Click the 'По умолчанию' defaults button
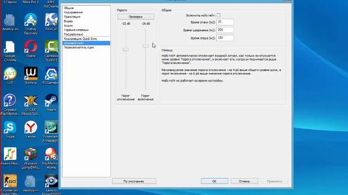 click(x=134, y=181)
